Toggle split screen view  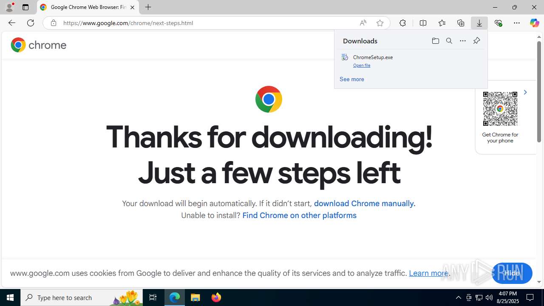pos(423,23)
